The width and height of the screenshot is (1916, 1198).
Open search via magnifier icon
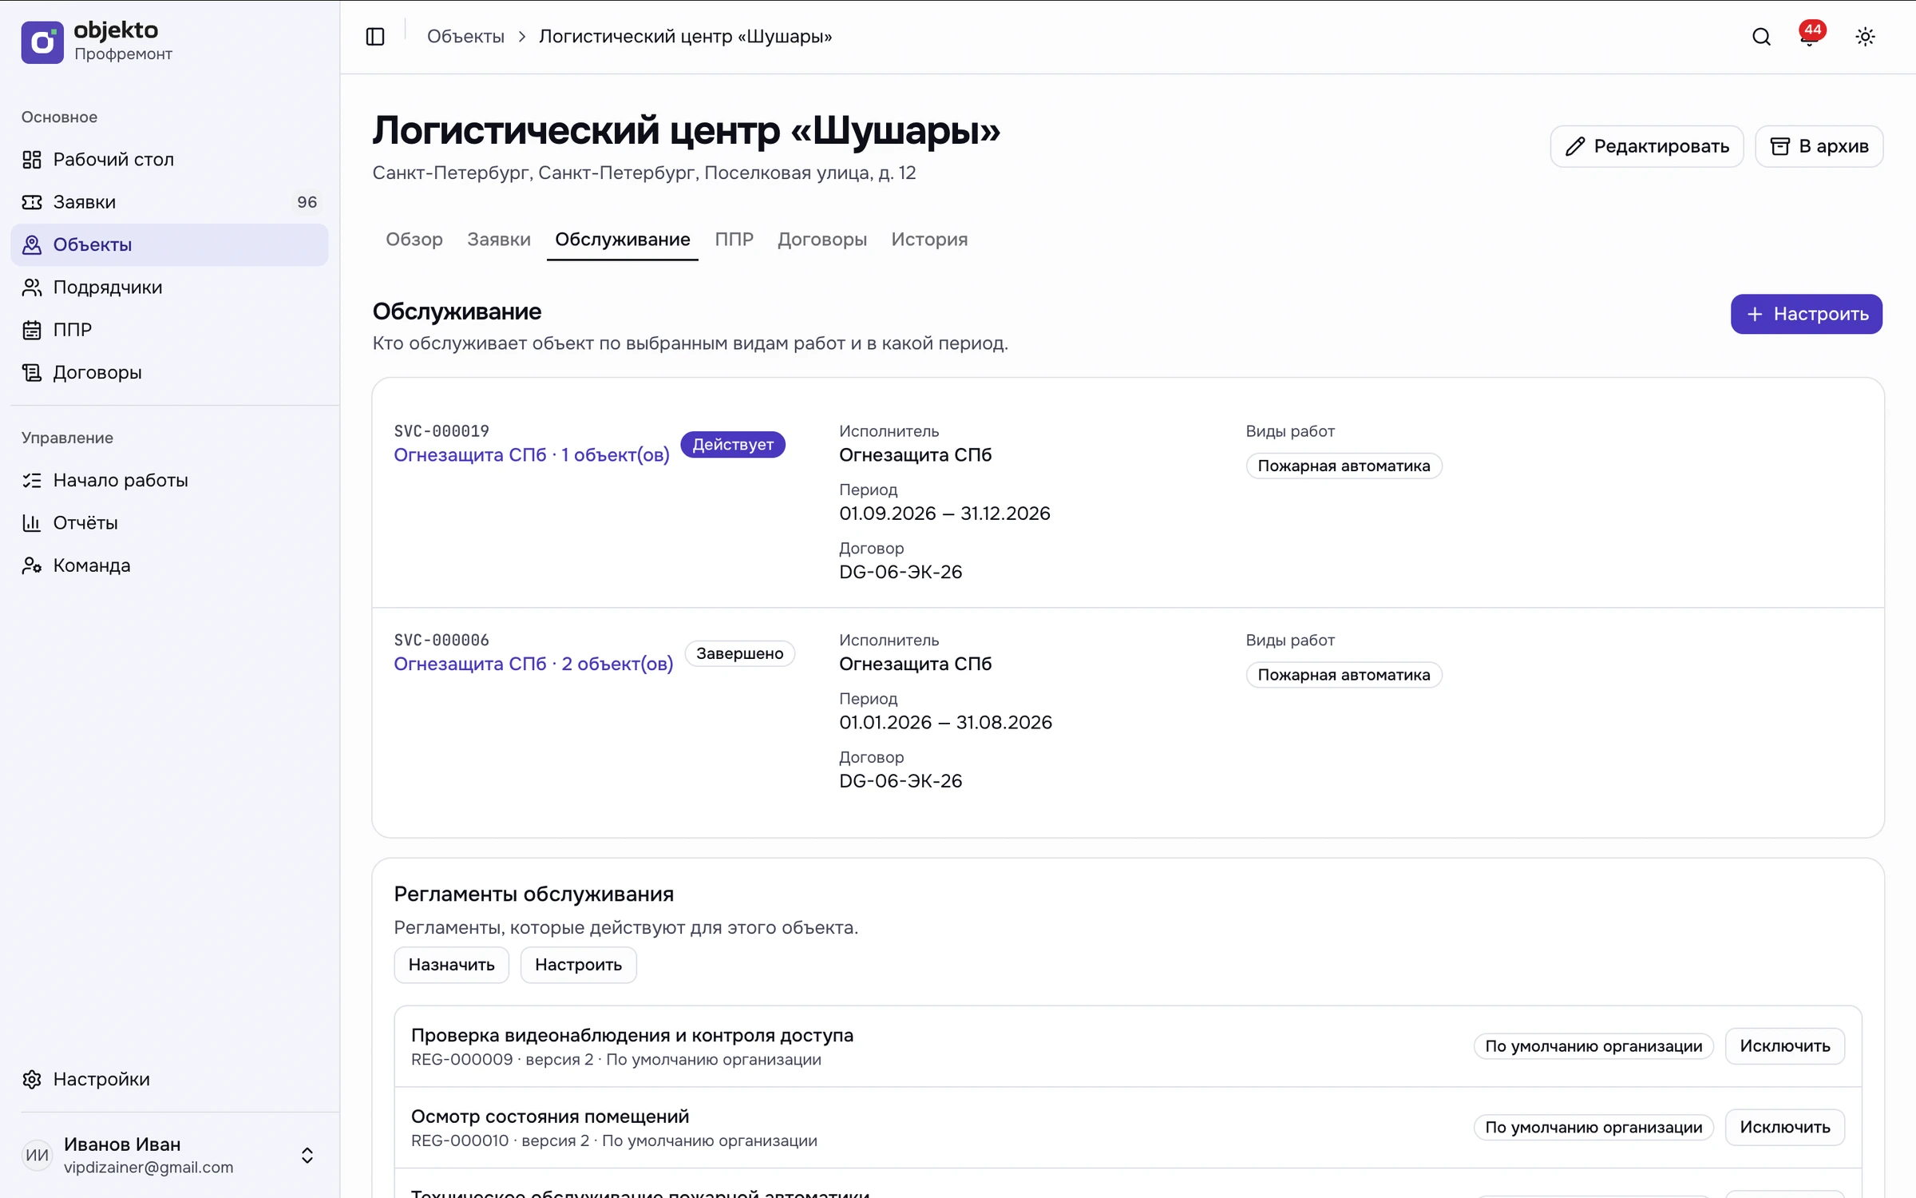tap(1761, 37)
